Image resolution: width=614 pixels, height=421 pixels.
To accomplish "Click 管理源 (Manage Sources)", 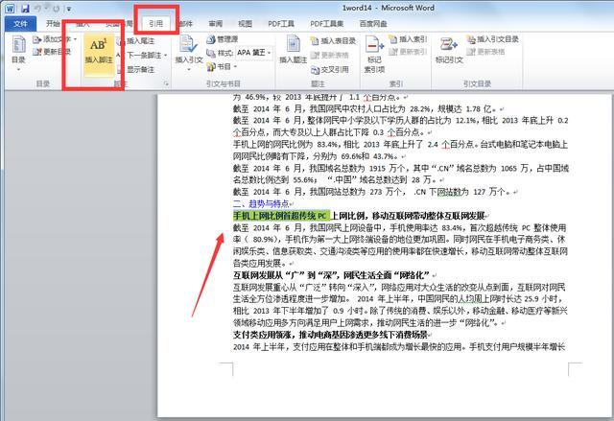I will (x=223, y=39).
